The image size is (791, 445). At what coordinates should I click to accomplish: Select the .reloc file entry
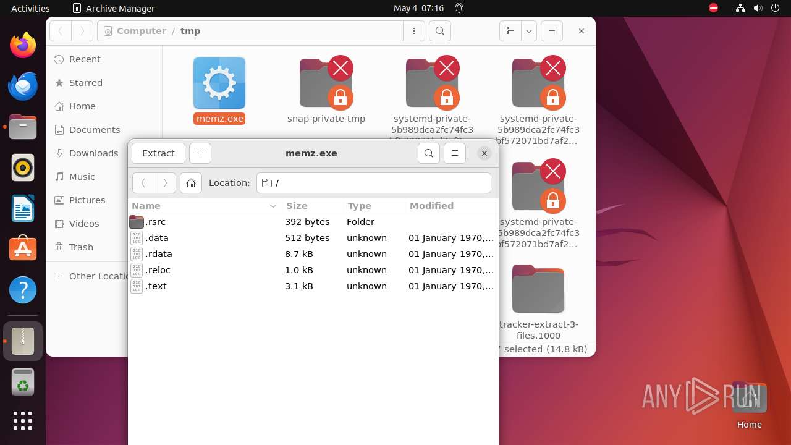313,270
